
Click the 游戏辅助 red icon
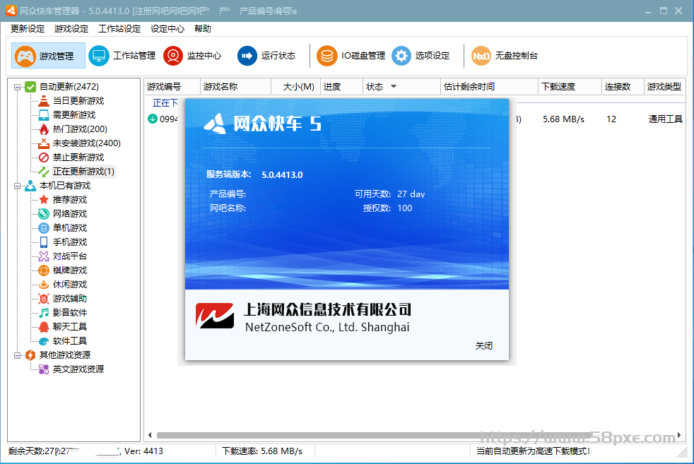43,299
